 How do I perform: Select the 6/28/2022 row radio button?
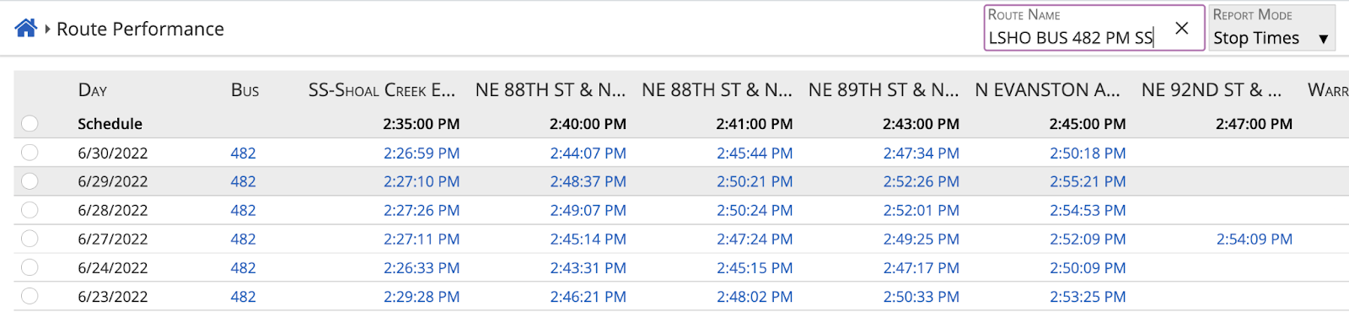pyautogui.click(x=30, y=210)
